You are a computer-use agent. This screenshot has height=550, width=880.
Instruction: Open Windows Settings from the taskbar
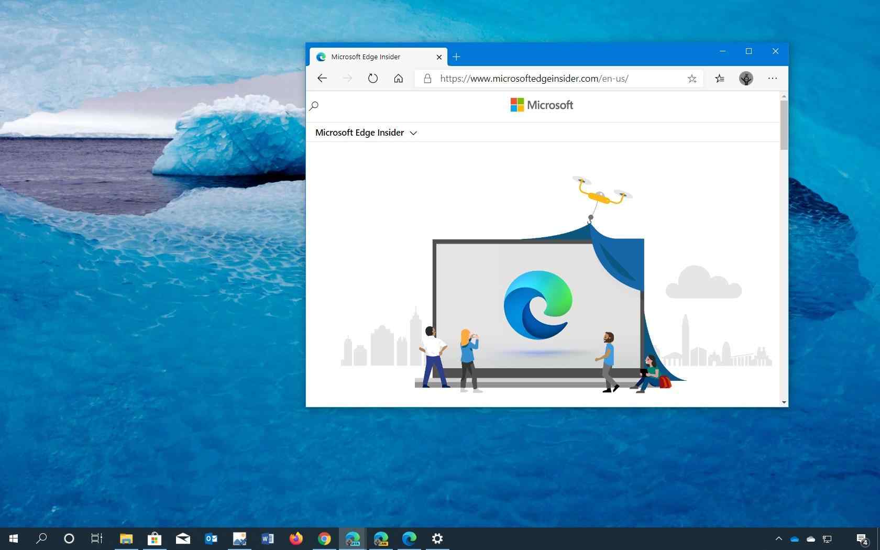(x=437, y=538)
